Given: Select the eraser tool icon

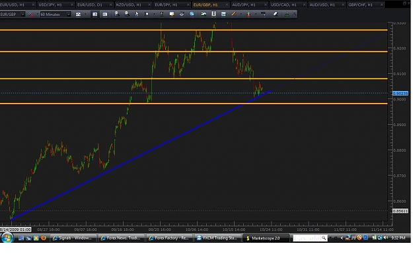Looking at the screenshot, I should pos(276,15).
